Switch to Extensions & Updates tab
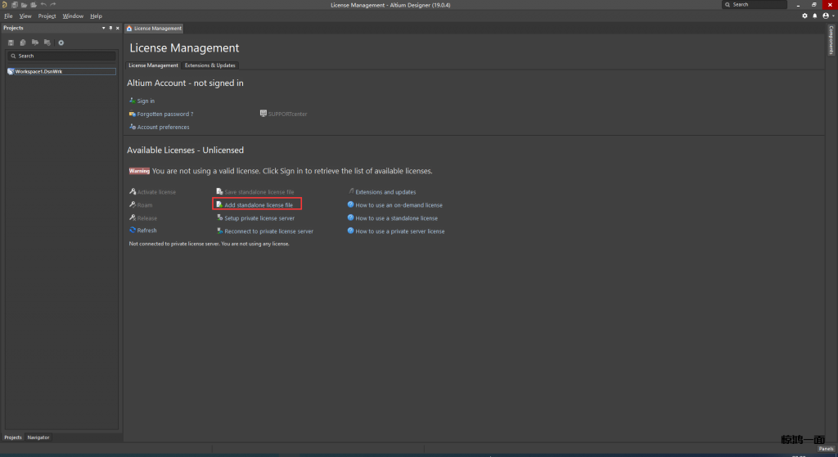838x457 pixels. click(209, 65)
